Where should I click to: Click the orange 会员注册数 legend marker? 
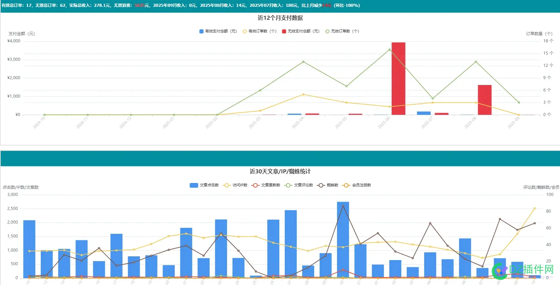tap(346, 185)
